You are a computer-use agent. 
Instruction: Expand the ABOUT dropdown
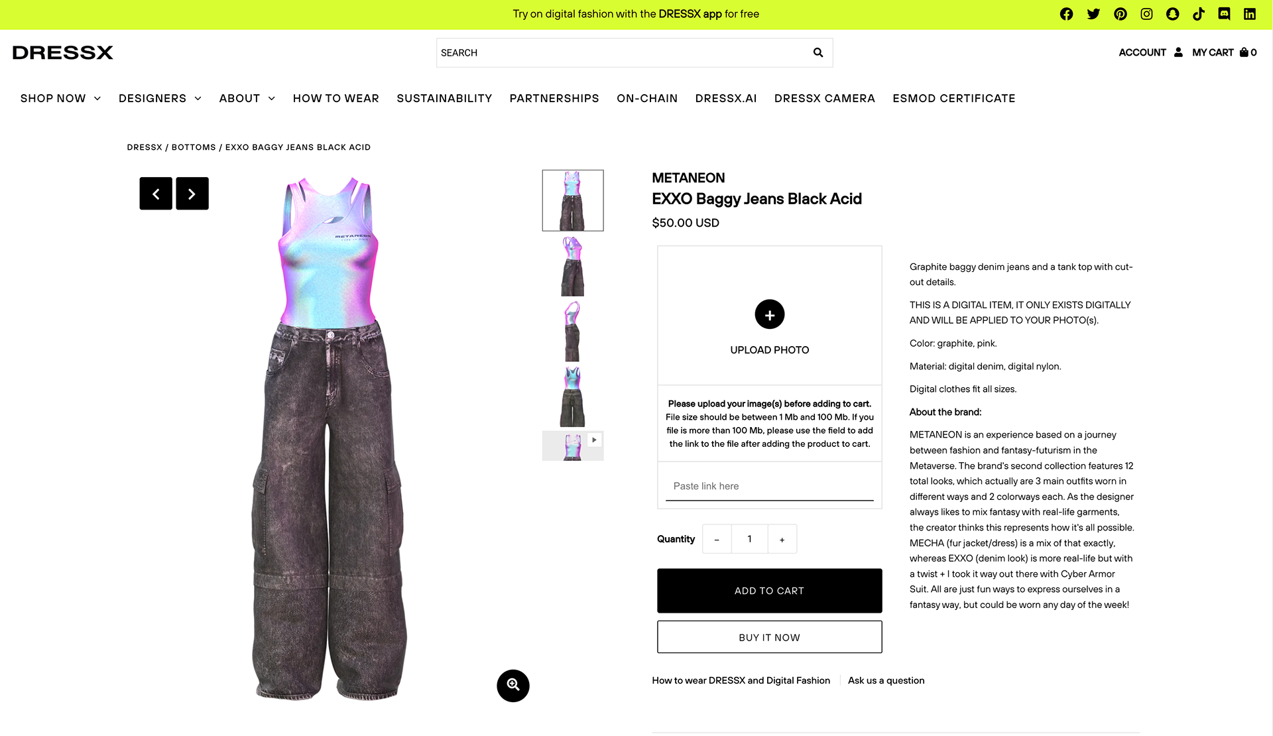tap(247, 98)
